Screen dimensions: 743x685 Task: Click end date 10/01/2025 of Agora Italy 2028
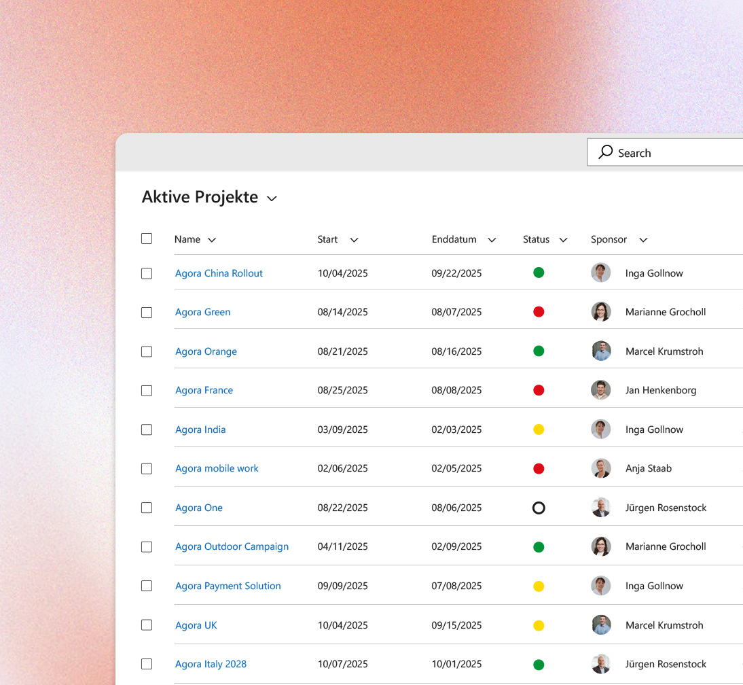(x=456, y=664)
